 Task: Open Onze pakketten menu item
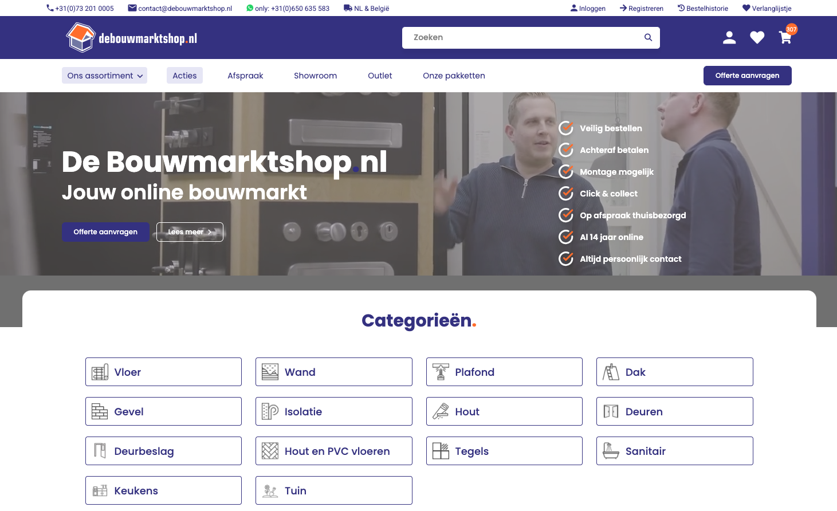click(454, 76)
